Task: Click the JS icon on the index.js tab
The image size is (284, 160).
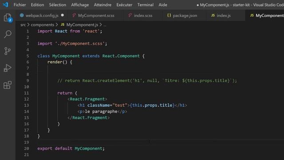Action: [x=213, y=16]
